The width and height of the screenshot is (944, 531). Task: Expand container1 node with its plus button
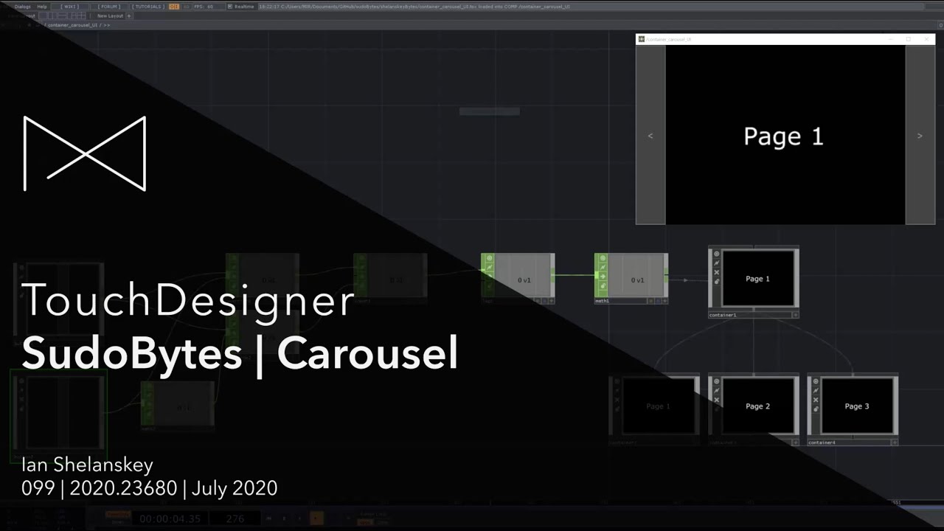pos(795,315)
